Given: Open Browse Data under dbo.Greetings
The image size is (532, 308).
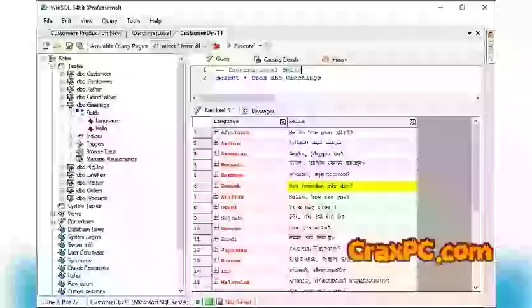Looking at the screenshot, I should click(101, 151).
